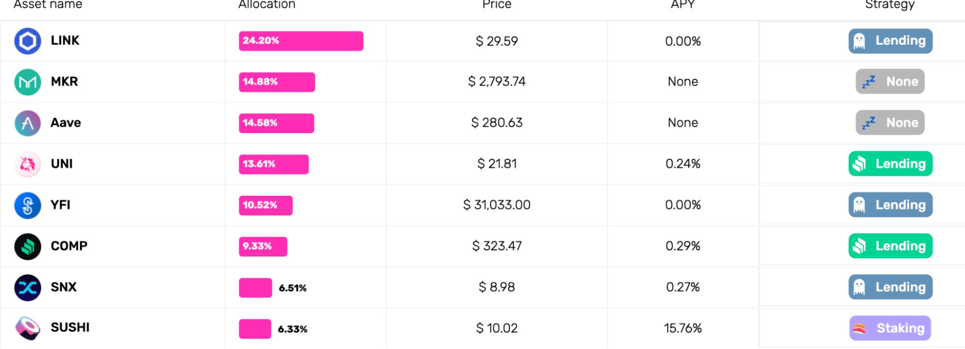
Task: Click the LINK token icon
Action: click(28, 41)
